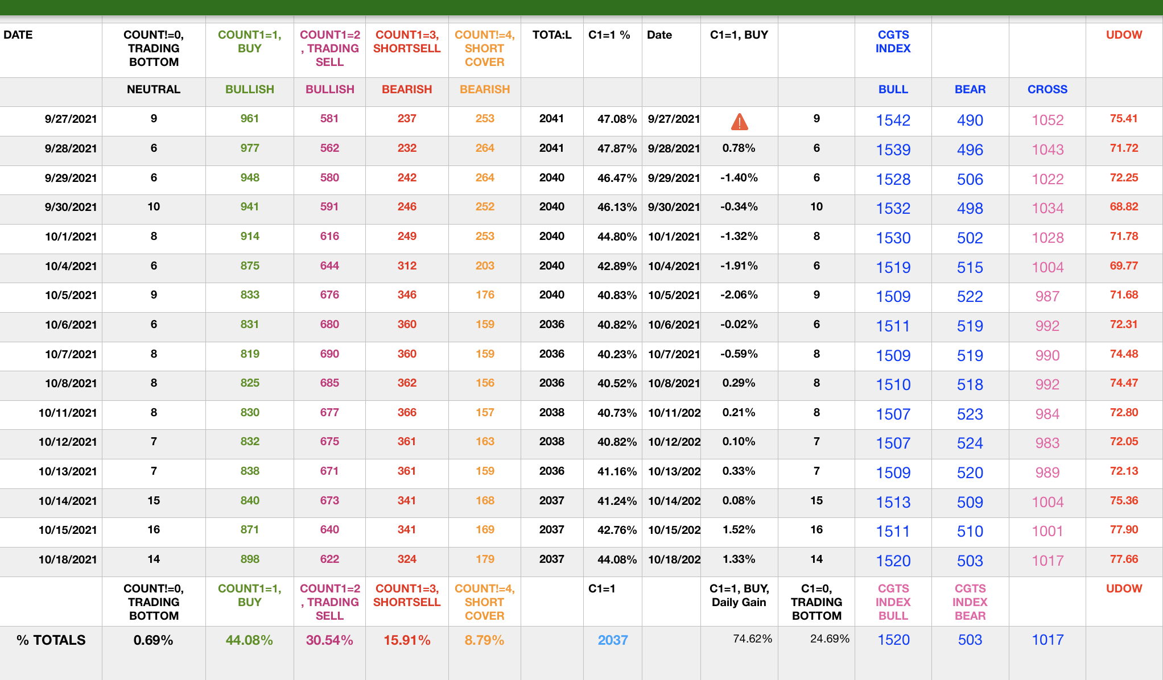Click the UDOW column header at top
This screenshot has height=680, width=1163.
pos(1124,35)
